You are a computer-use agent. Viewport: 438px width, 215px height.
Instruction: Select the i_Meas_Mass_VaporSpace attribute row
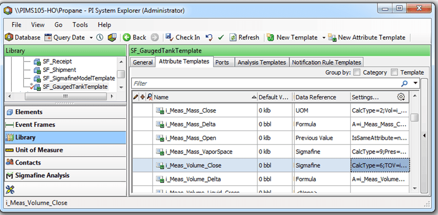271,152
